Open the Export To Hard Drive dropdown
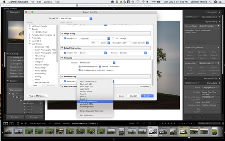Image resolution: width=225 pixels, height=141 pixels. click(x=76, y=18)
